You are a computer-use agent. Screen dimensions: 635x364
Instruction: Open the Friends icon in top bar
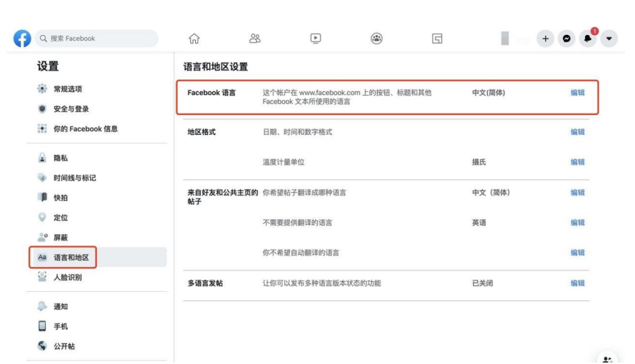point(255,39)
